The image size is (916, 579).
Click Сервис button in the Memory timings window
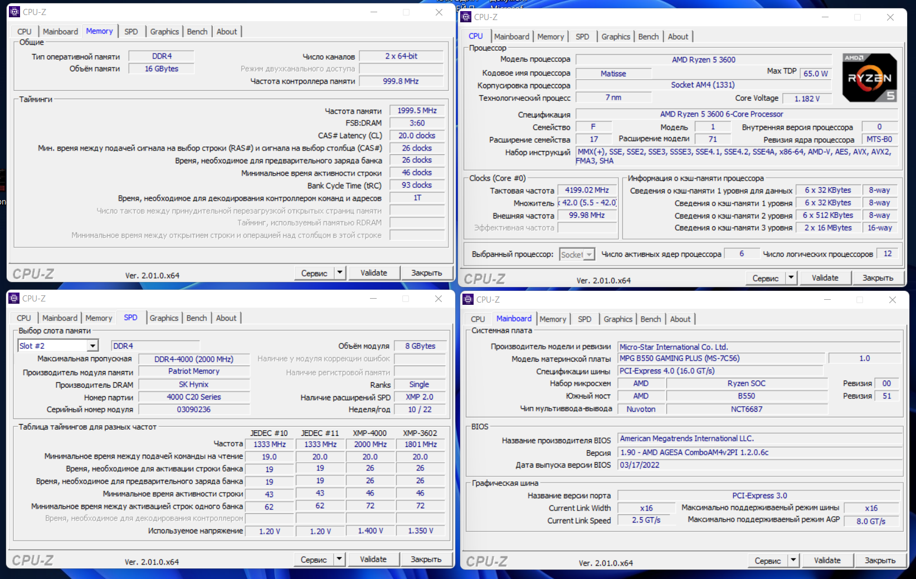[314, 273]
